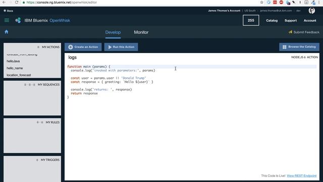Click the red square browser extension icon
The height and width of the screenshot is (182, 323).
pyautogui.click(x=275, y=2)
